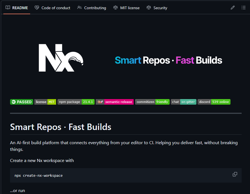Open the discord 539 online badge
The image size is (250, 194).
[214, 102]
